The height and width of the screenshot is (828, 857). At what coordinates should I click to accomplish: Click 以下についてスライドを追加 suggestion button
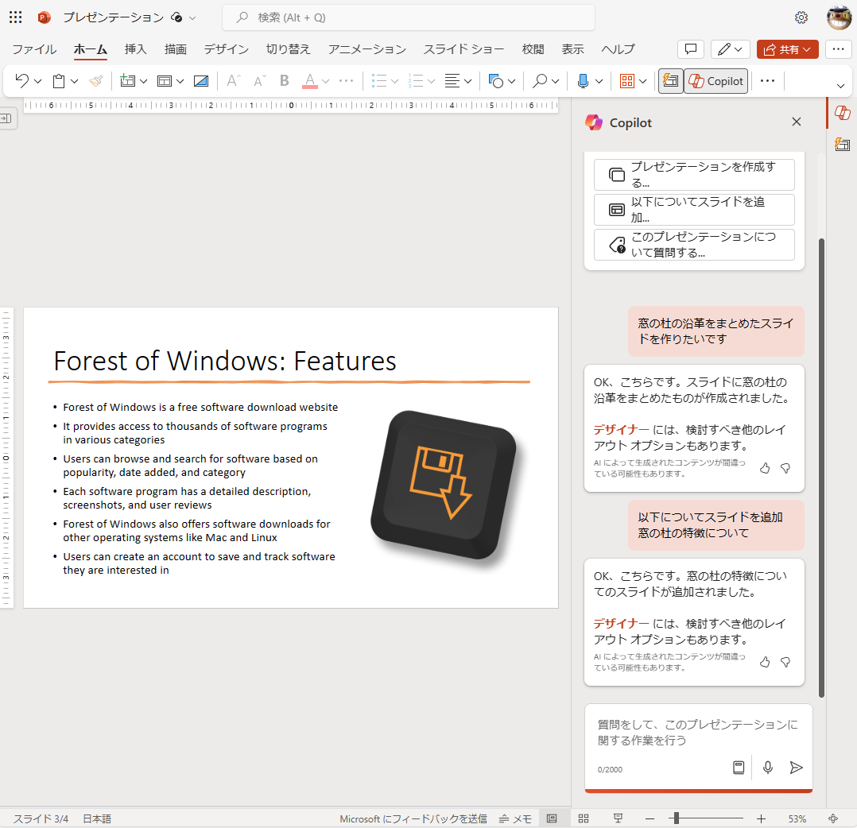pos(694,209)
